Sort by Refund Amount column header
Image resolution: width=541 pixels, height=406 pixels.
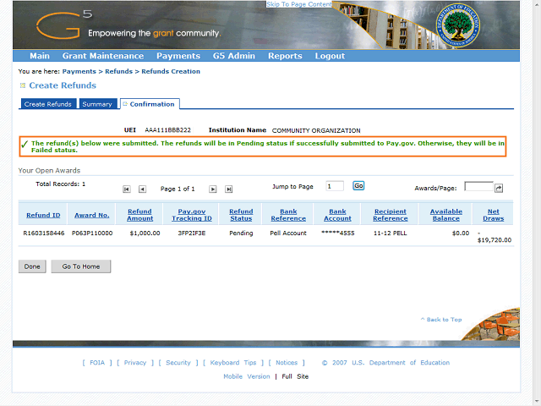click(x=139, y=215)
